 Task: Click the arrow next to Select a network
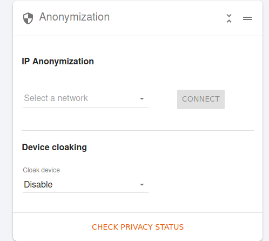142,99
